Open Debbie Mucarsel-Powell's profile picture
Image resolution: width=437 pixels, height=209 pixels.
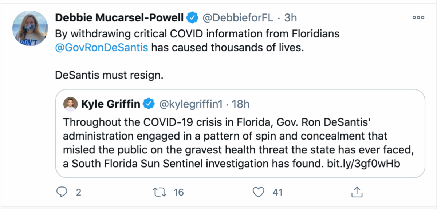coord(30,28)
